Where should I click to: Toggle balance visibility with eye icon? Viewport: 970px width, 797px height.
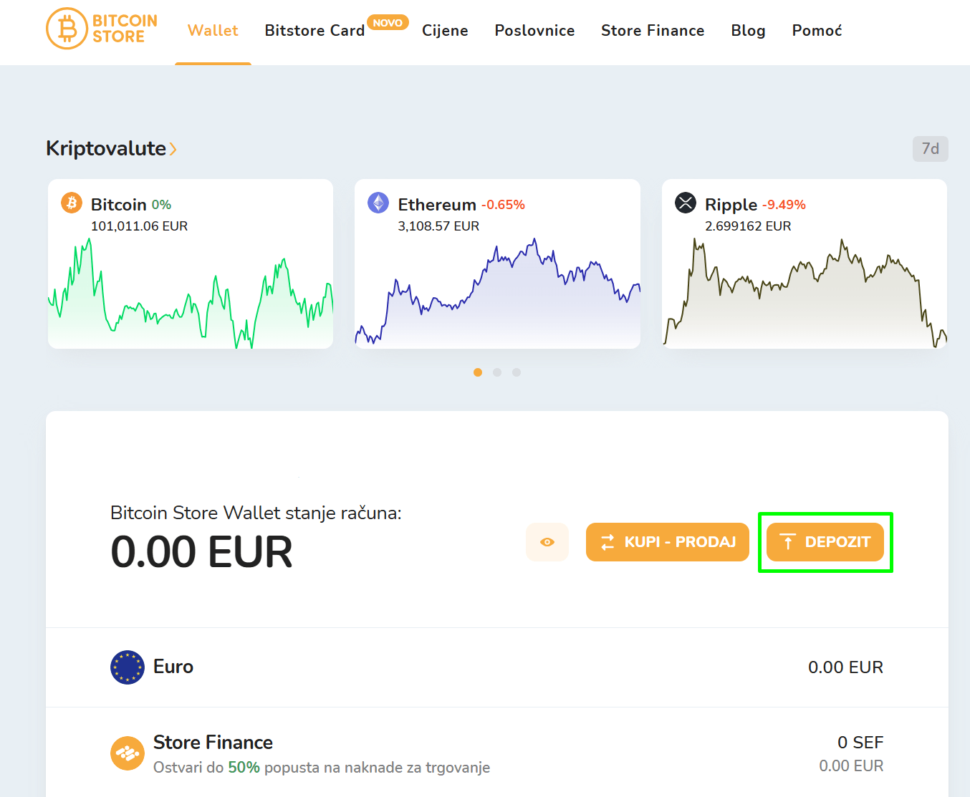click(x=547, y=542)
